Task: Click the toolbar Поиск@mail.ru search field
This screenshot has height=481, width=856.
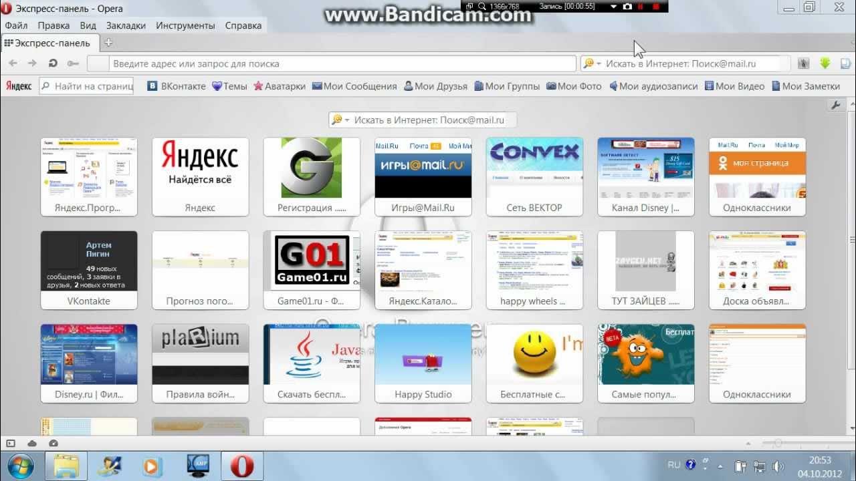Action: click(x=685, y=63)
